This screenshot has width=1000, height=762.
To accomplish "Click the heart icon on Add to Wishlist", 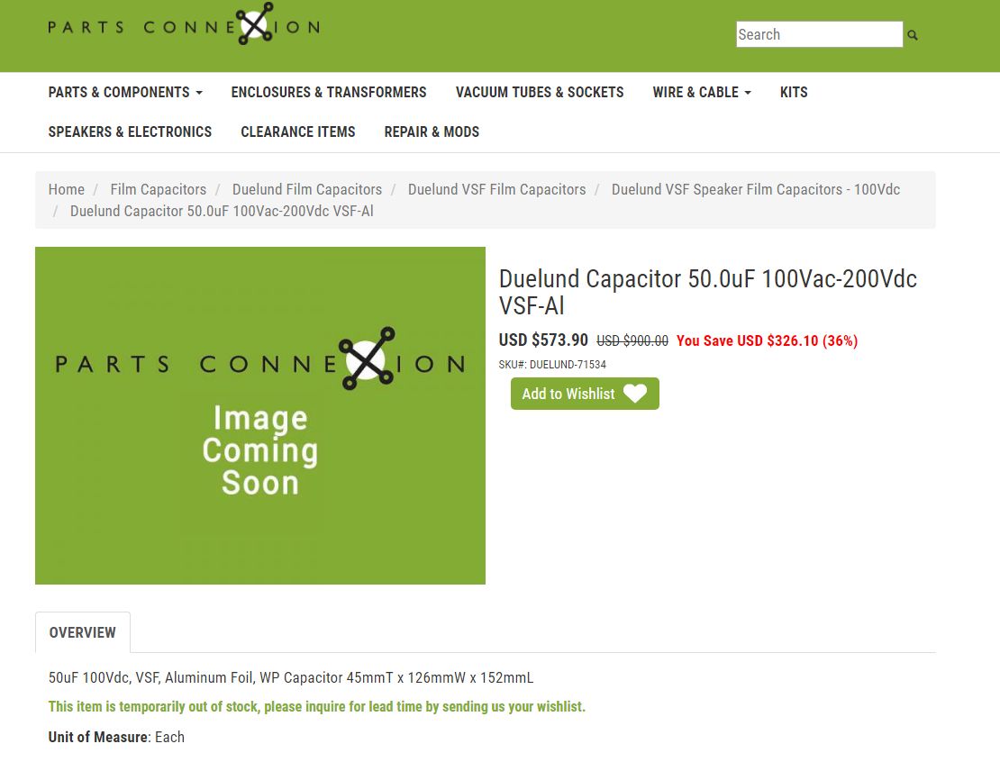I will tap(634, 394).
